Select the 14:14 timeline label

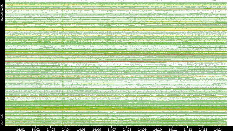218,129
